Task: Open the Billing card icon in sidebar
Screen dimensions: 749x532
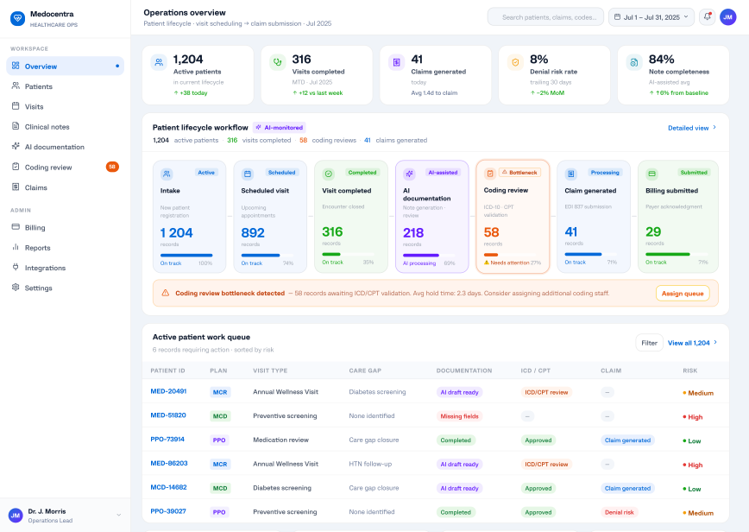Action: pos(16,227)
